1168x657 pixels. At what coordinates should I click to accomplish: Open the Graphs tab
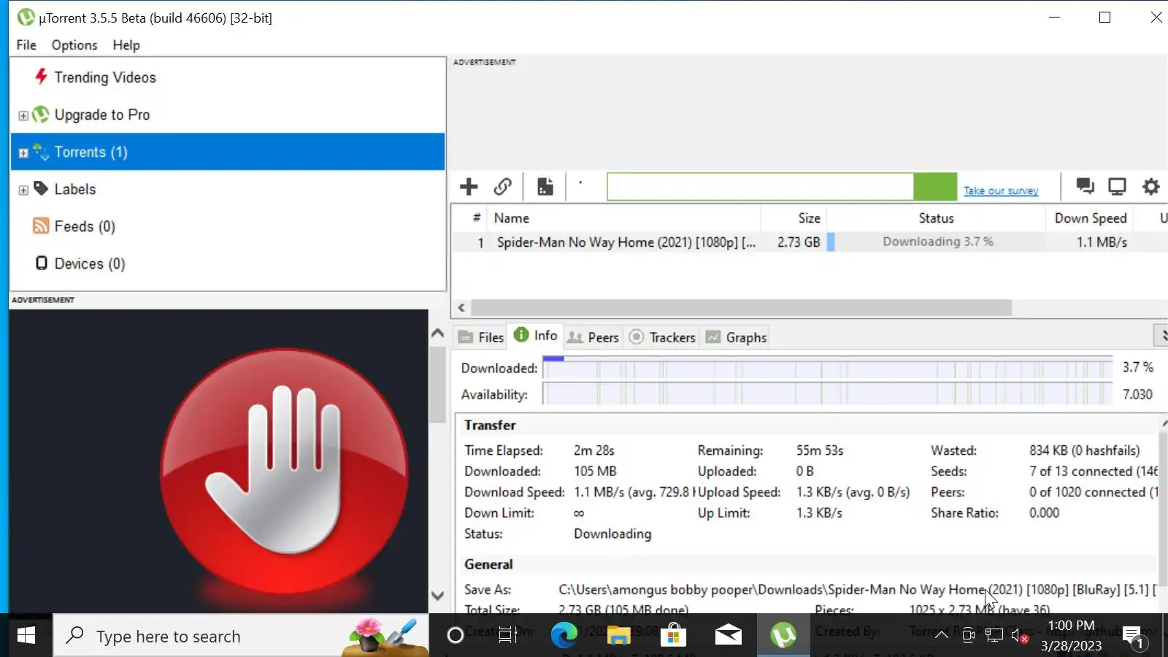736,337
